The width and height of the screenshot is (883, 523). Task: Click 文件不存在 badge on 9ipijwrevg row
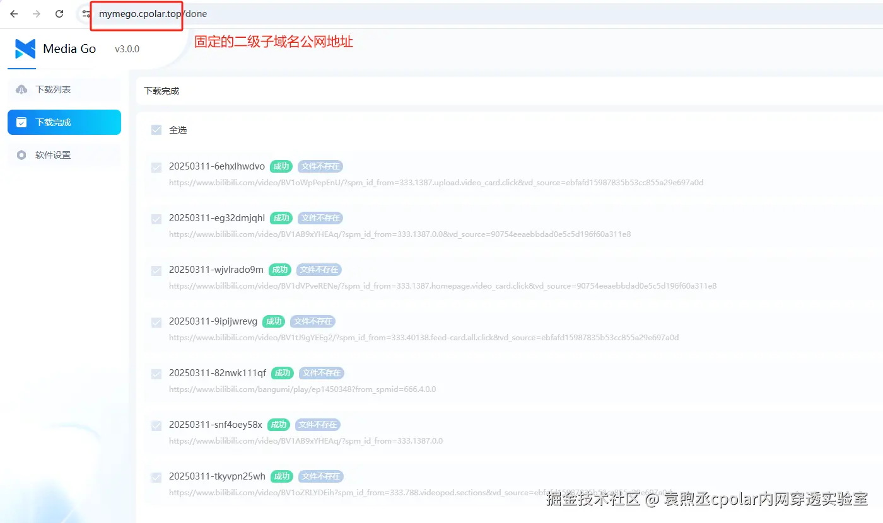(313, 321)
